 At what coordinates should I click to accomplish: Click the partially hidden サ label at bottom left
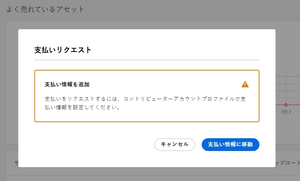coord(16,163)
